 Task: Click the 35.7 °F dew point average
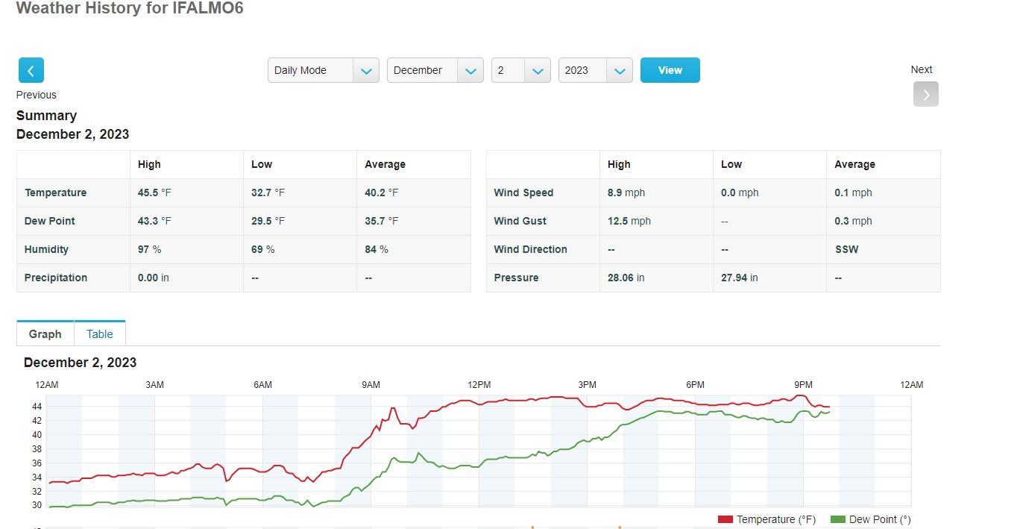pos(381,221)
